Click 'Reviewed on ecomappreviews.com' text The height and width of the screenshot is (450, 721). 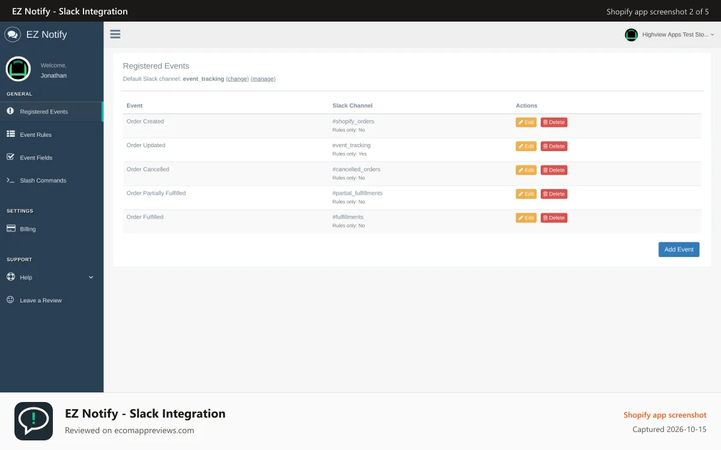130,430
